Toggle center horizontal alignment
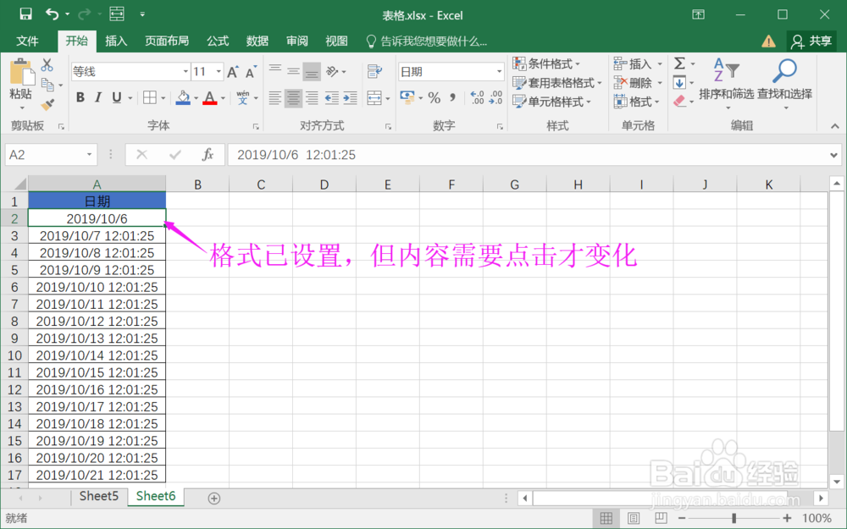 [x=293, y=97]
